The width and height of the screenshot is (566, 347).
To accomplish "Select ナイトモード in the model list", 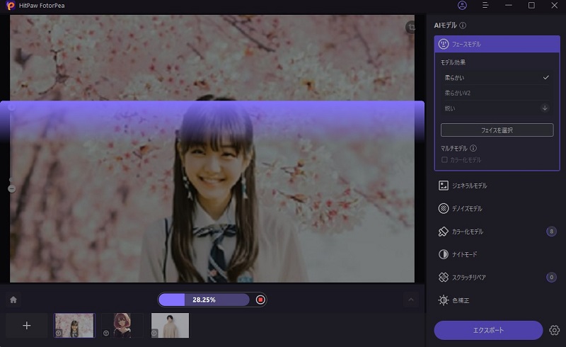I will [x=497, y=254].
